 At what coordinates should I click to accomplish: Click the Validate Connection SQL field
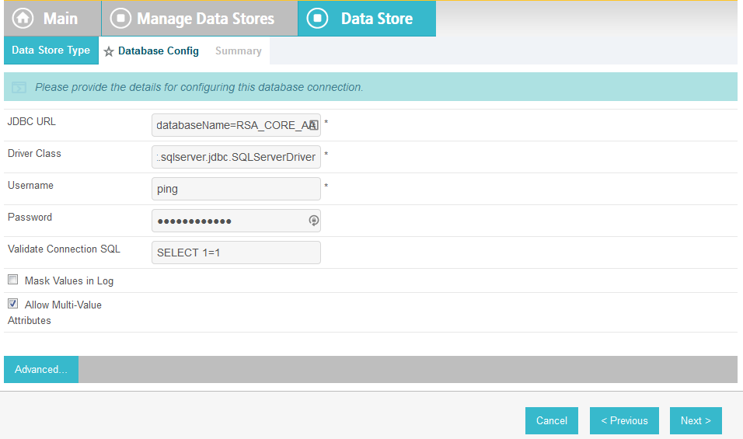(x=235, y=253)
